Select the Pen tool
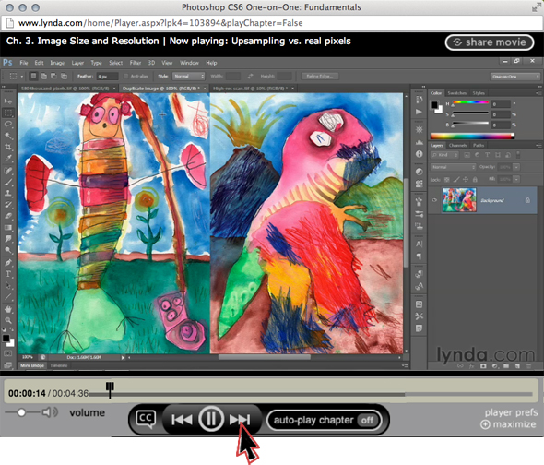The width and height of the screenshot is (544, 465). (x=8, y=263)
